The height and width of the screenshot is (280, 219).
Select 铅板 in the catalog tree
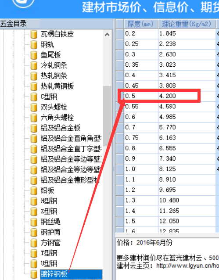coord(47,190)
